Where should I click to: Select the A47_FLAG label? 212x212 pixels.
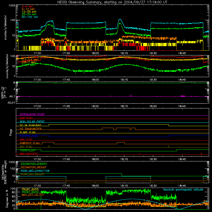pos(26,147)
